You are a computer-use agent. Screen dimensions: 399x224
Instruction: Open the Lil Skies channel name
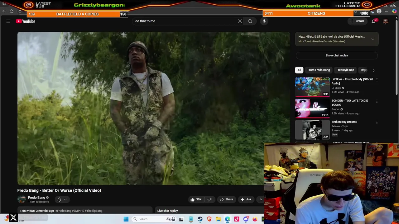(336, 88)
